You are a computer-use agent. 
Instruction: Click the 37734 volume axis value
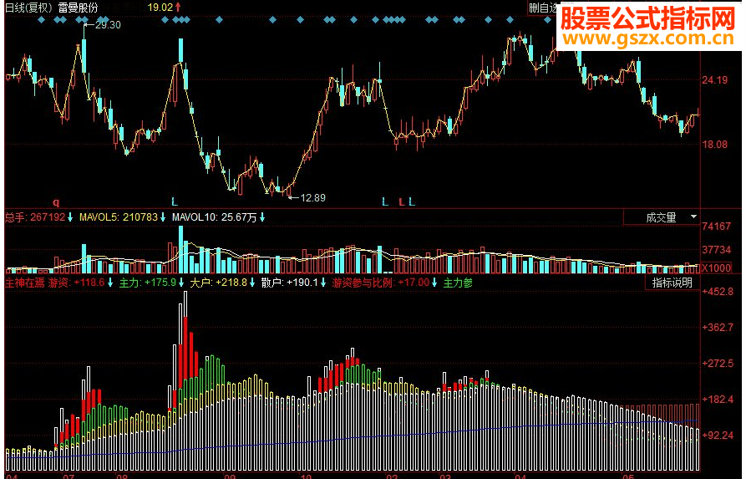click(717, 250)
